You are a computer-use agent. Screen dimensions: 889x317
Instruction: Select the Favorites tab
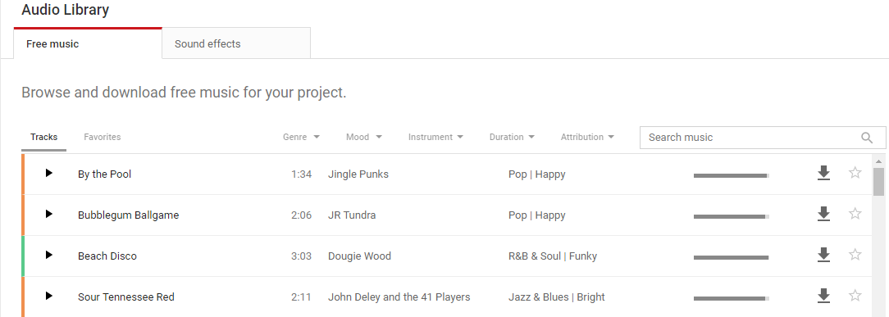[x=102, y=137]
